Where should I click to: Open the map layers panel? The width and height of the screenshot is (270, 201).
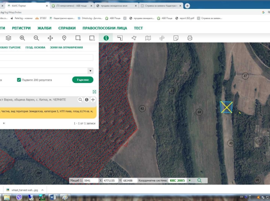(x=9, y=38)
